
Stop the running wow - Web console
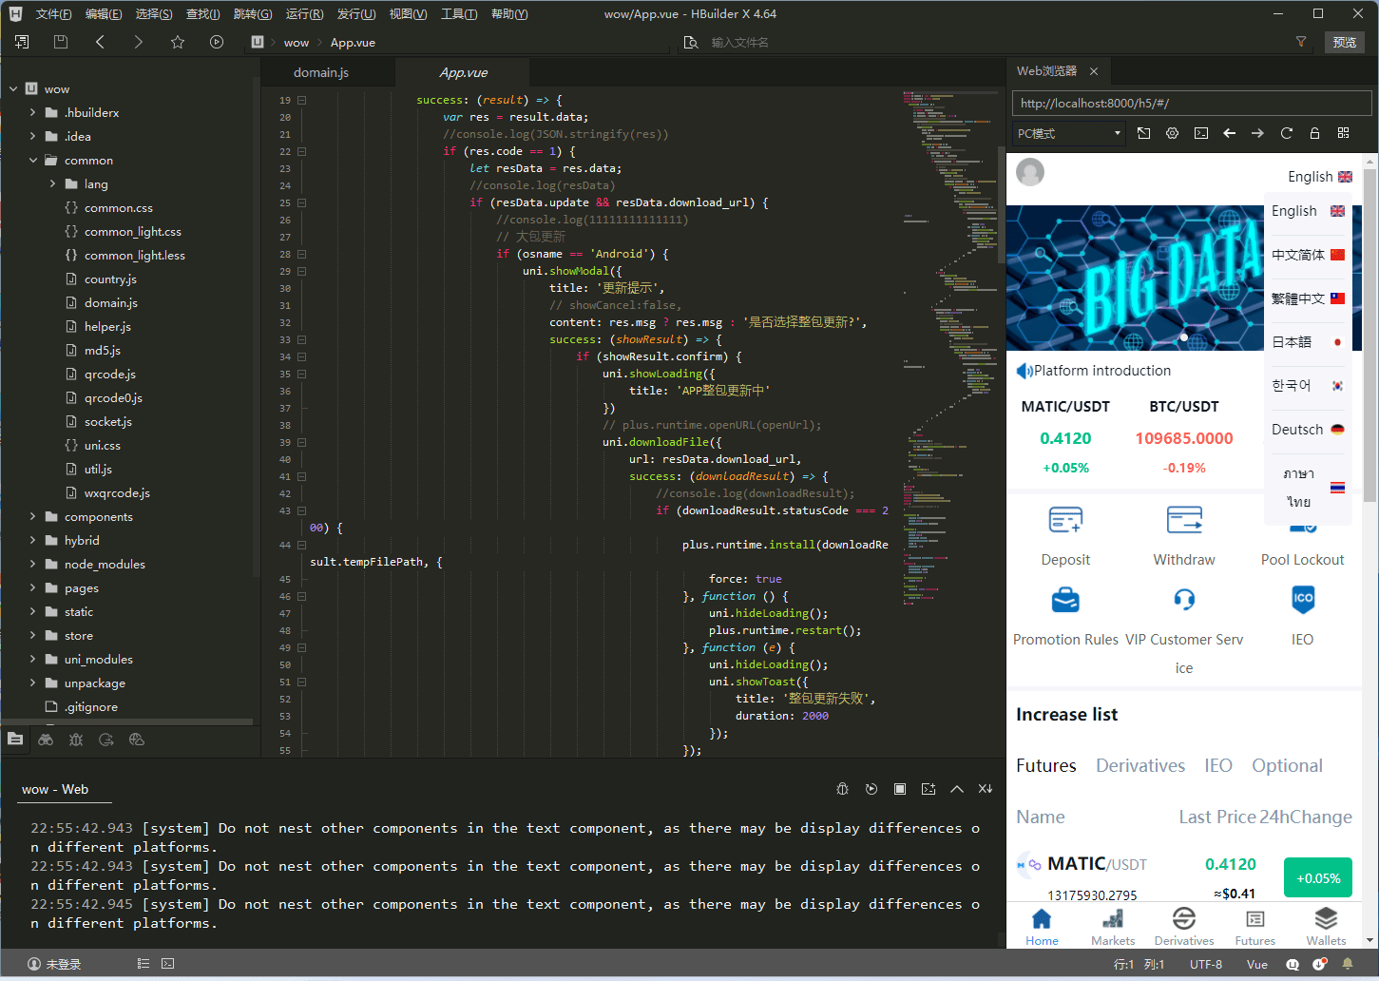pyautogui.click(x=899, y=789)
